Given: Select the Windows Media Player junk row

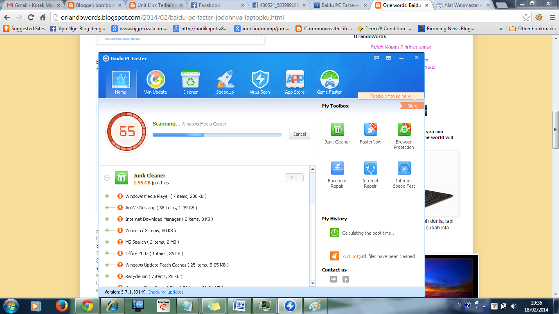Looking at the screenshot, I should [x=166, y=196].
